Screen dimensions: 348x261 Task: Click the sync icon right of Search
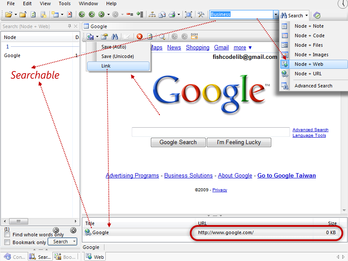tap(317, 15)
